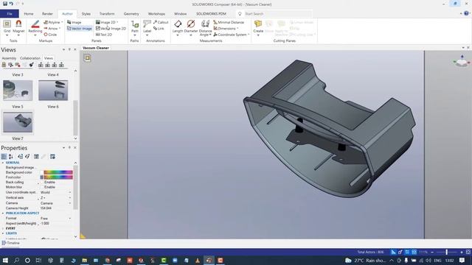
Task: Open Windows taskbar search
Action: point(16,260)
